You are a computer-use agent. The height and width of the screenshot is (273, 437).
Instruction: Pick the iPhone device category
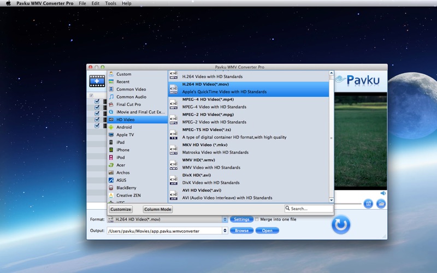pyautogui.click(x=138, y=150)
